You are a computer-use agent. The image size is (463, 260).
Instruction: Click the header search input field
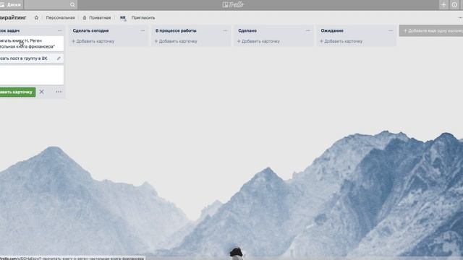coord(50,5)
